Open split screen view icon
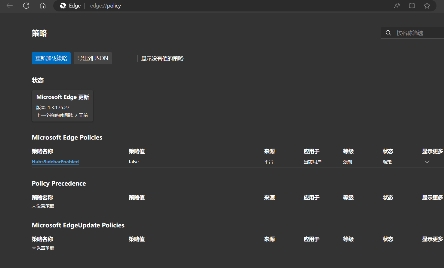This screenshot has width=444, height=268. tap(412, 6)
